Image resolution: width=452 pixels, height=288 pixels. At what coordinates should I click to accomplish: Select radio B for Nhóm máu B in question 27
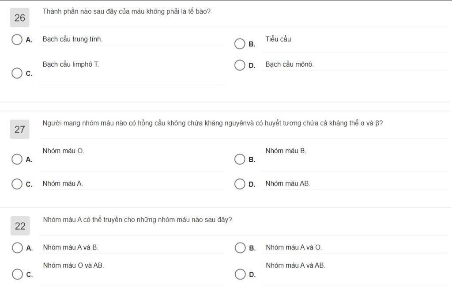(240, 159)
